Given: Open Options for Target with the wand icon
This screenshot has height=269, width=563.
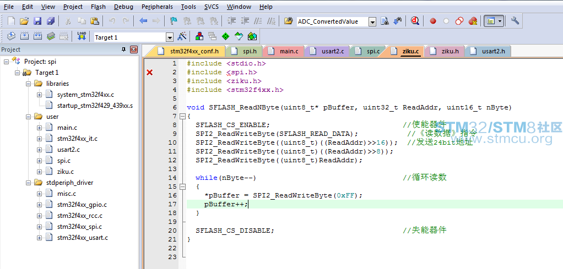Looking at the screenshot, I should coord(182,36).
